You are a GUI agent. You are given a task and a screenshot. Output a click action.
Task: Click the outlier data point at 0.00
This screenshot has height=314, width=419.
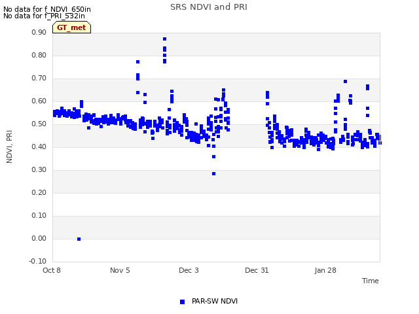79,239
